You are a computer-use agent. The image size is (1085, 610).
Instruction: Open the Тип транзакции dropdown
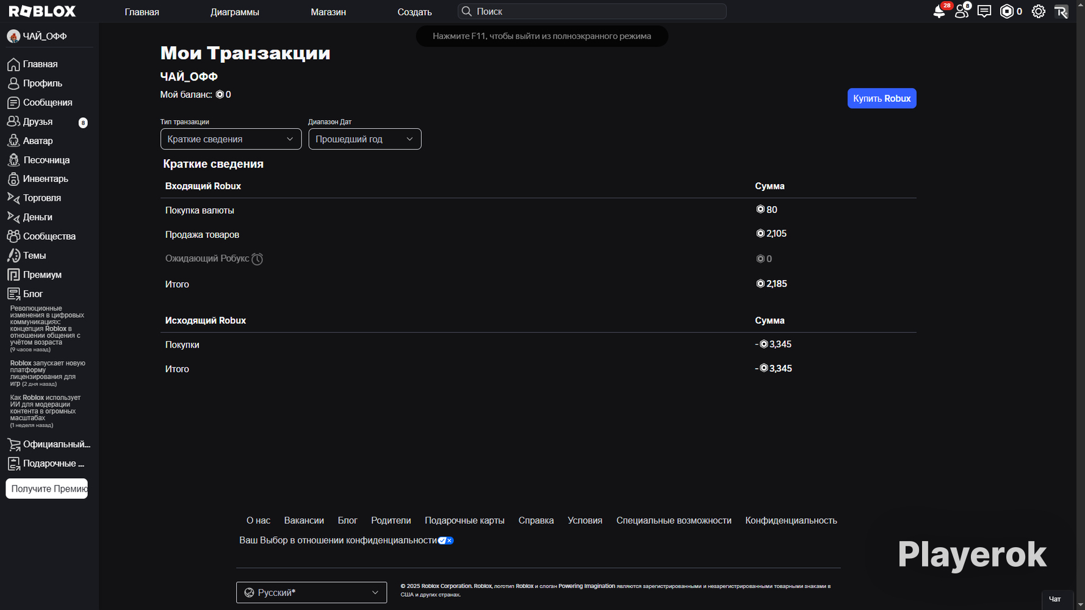[x=231, y=139]
